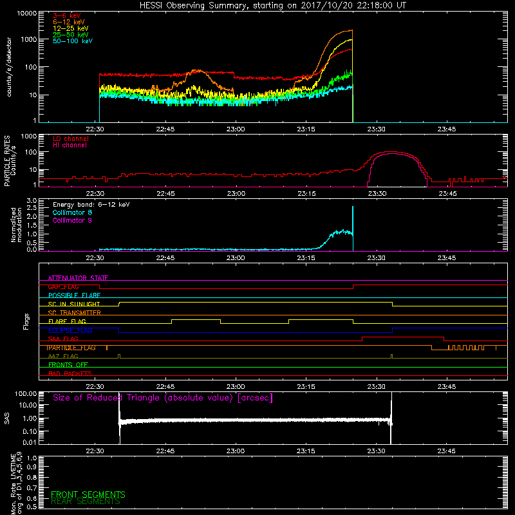
Task: Click the HESSI Observing Summary title
Action: click(x=273, y=6)
